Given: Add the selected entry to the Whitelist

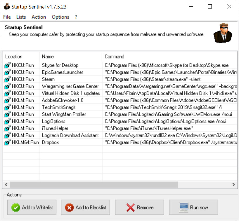Looking at the screenshot, I should click(32, 208).
